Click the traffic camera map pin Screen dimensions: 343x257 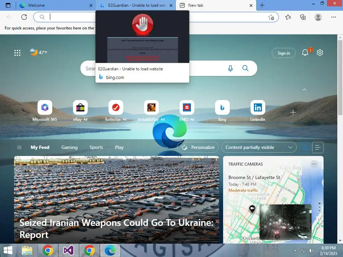click(252, 209)
